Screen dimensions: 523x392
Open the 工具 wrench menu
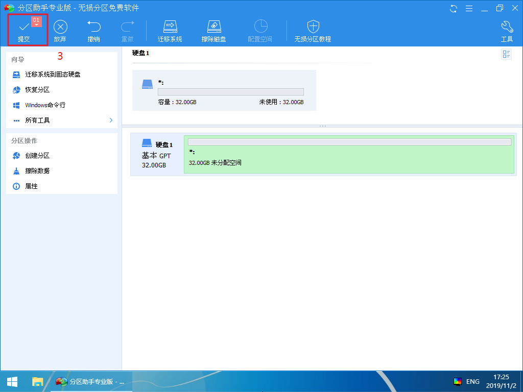coord(507,27)
